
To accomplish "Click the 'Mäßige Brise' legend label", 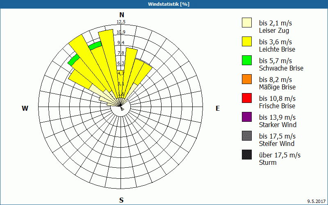I will tap(277, 87).
